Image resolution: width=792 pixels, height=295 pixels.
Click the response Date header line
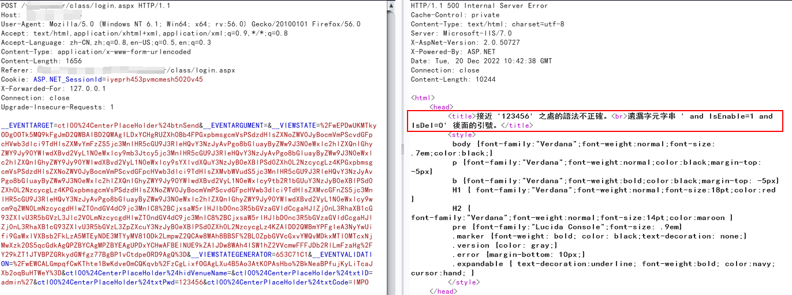click(x=481, y=61)
